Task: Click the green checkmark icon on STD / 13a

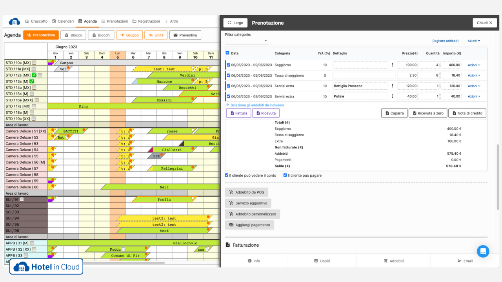Action: coord(32,81)
